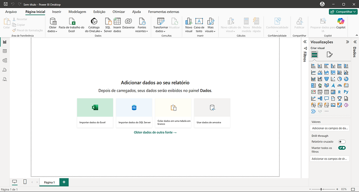Expand the Mais visuais dropdown
359x192 pixels.
tap(210, 25)
